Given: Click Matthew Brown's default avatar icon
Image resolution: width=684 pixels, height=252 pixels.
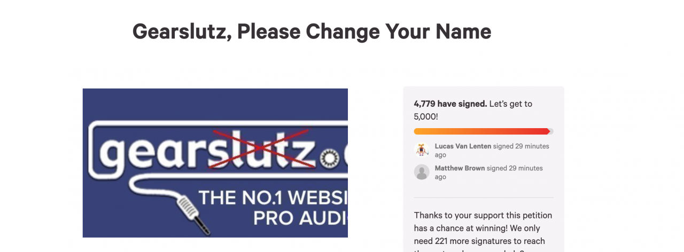Looking at the screenshot, I should tap(422, 172).
